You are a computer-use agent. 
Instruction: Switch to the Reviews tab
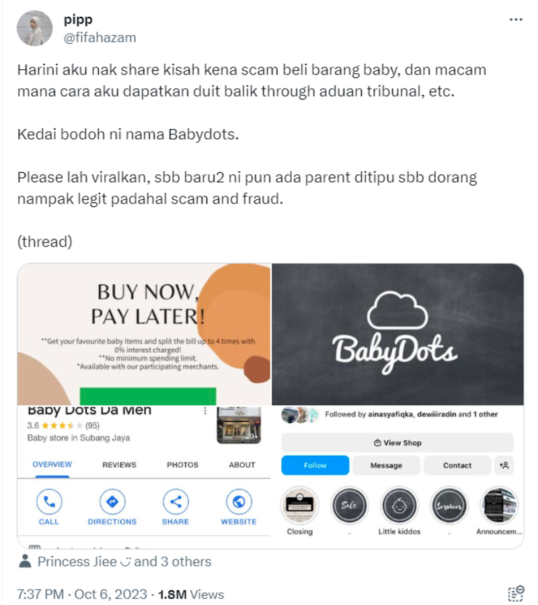click(x=119, y=465)
